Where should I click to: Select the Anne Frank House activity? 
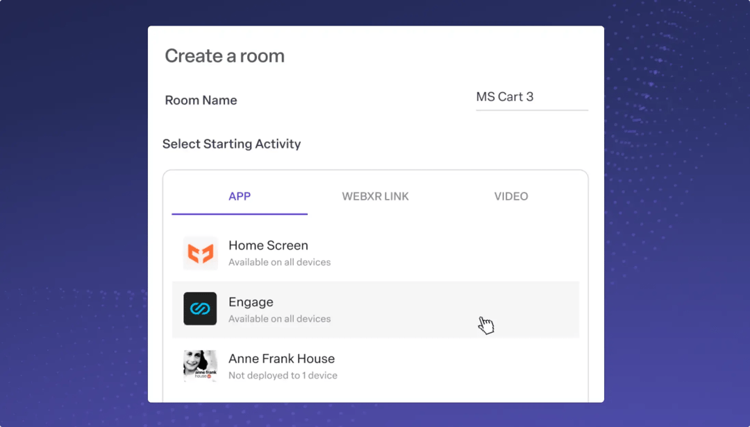pyautogui.click(x=375, y=365)
